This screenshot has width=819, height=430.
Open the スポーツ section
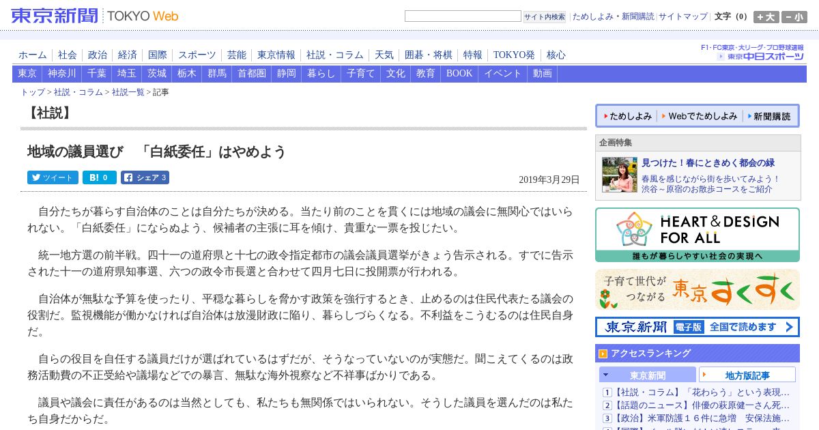197,55
